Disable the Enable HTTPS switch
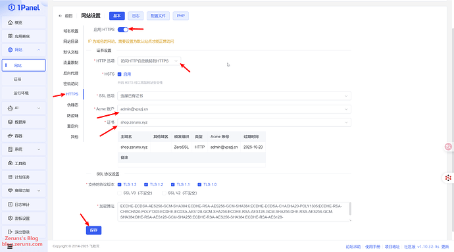Viewport: 454px width, 252px height. tap(123, 30)
